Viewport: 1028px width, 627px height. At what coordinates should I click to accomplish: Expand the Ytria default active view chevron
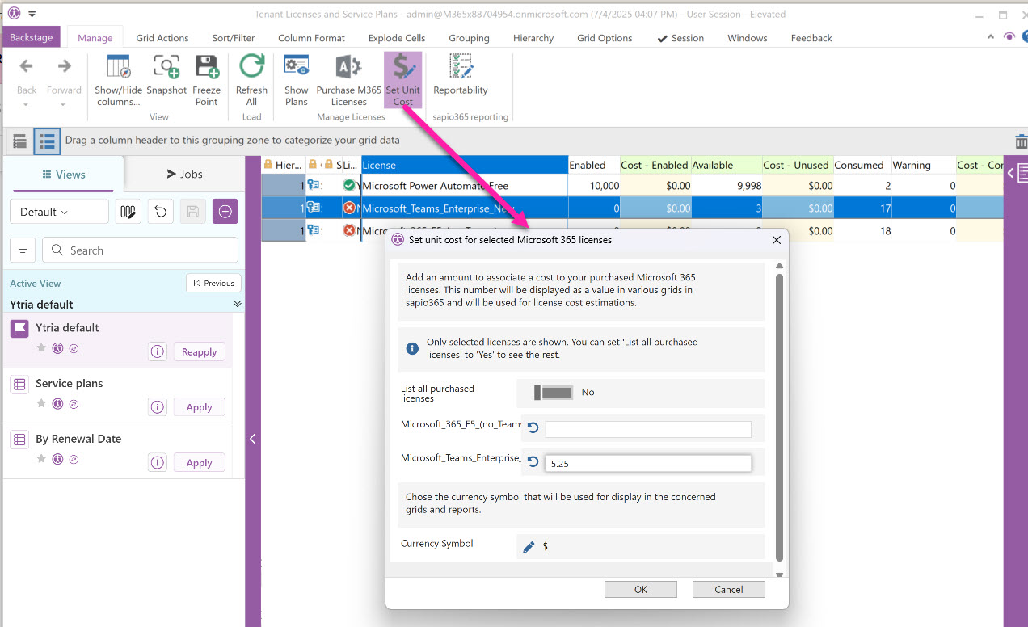point(237,304)
